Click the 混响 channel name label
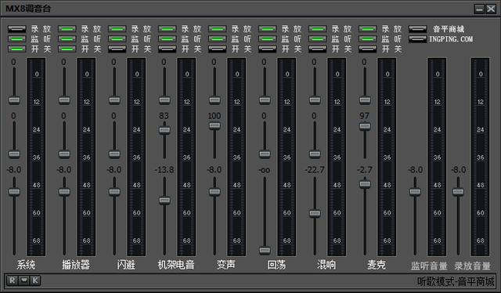Viewport: 501px width, 293px height. 326,265
